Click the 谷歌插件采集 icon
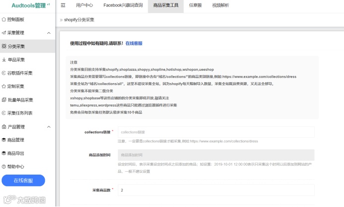Screen dimensions: 344x207 click(x=4, y=73)
